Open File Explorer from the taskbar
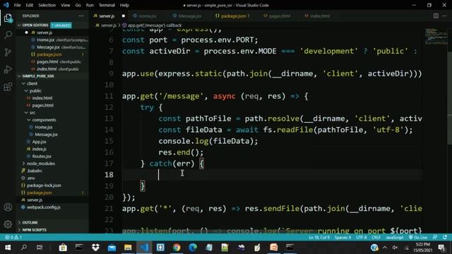 click(x=128, y=248)
